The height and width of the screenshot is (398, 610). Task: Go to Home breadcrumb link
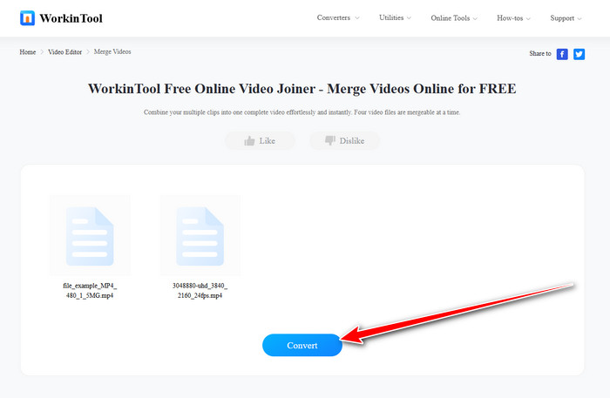[28, 52]
